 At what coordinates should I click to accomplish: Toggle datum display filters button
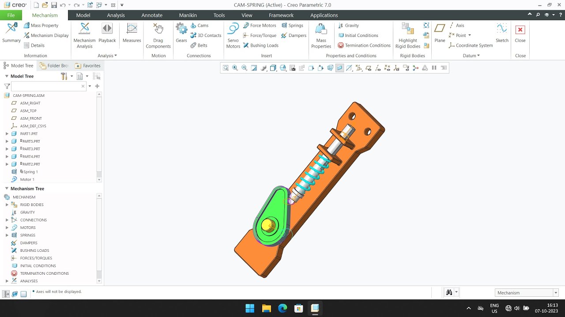coord(358,68)
